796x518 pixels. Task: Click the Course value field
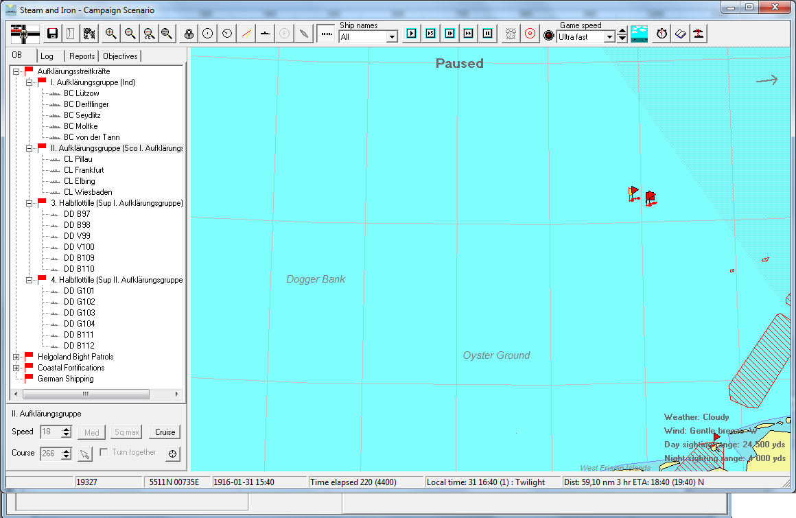click(x=51, y=454)
